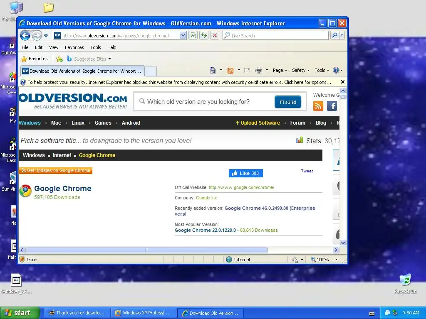Click the Home icon in command bar
The height and width of the screenshot is (319, 426).
pos(213,70)
